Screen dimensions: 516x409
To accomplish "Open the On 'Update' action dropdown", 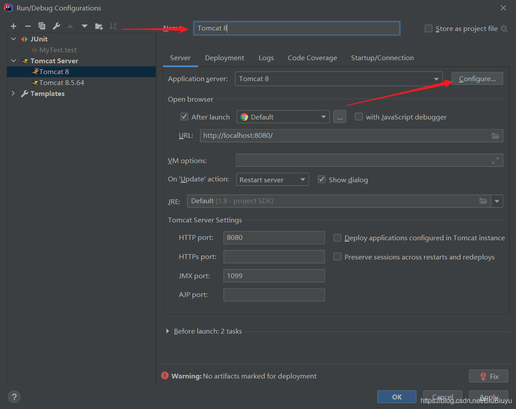I will [x=273, y=180].
